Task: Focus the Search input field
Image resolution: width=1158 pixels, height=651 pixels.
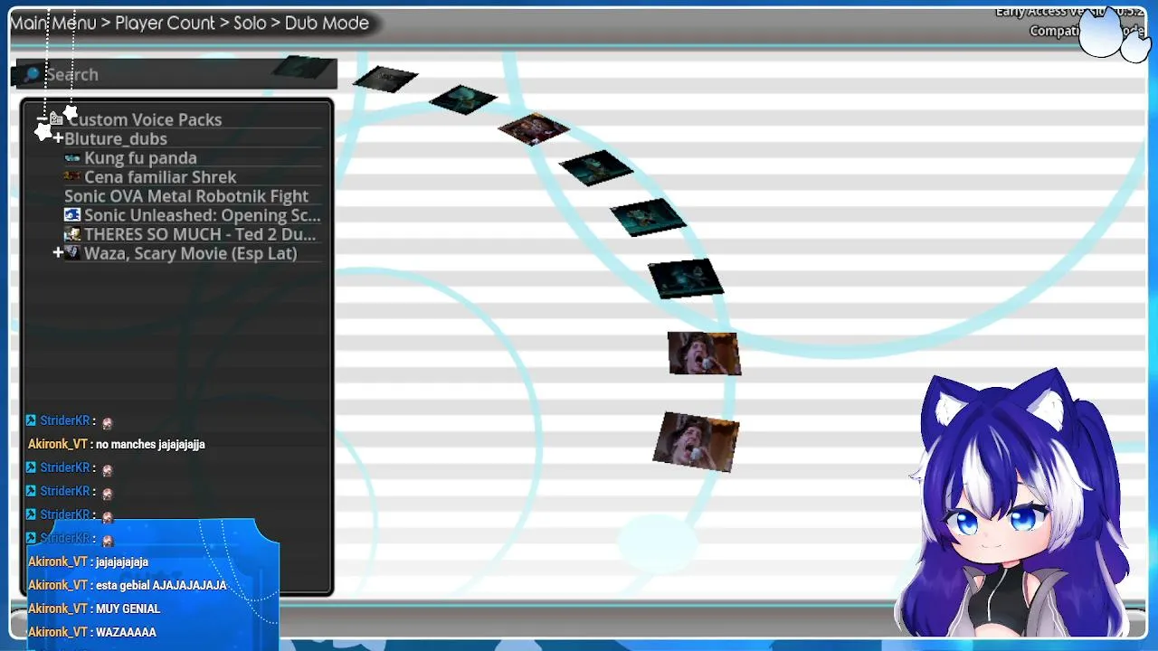Action: (x=176, y=74)
